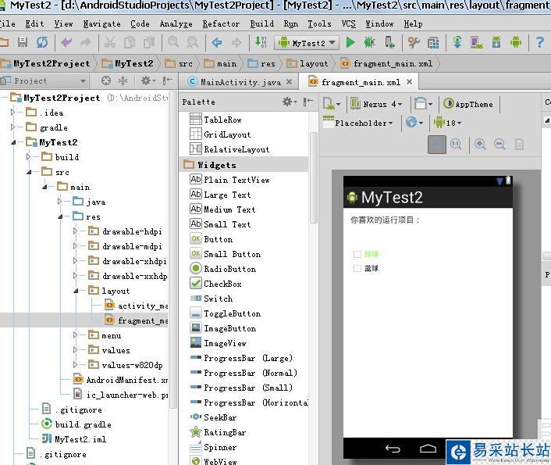Click zoom to actual size (1:1) icon
Image resolution: width=551 pixels, height=465 pixels.
(456, 145)
